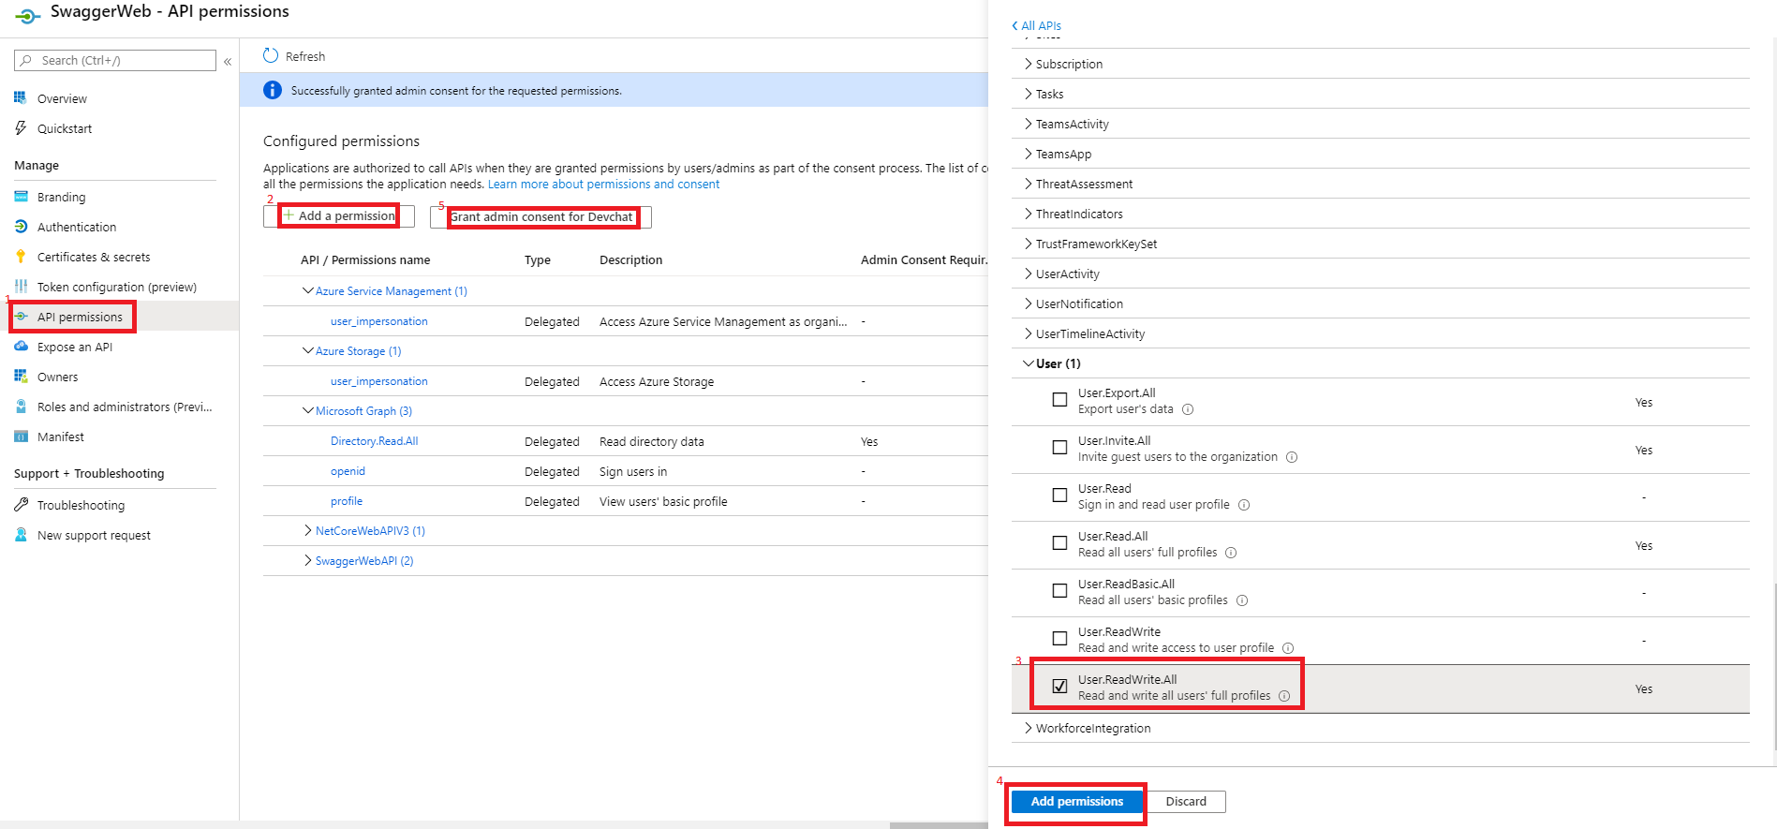The image size is (1777, 829).
Task: Click info icon next to Sign in and read user profile
Action: pos(1244,505)
